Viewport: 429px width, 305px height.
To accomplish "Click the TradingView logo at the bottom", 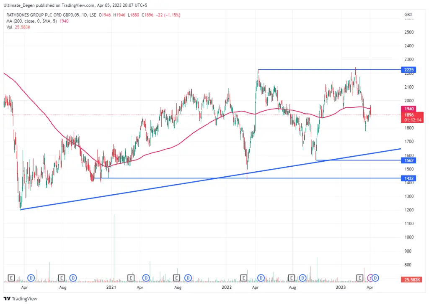I will [x=20, y=299].
